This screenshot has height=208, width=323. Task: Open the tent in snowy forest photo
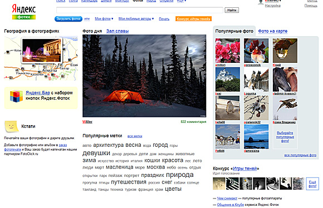pos(144,76)
